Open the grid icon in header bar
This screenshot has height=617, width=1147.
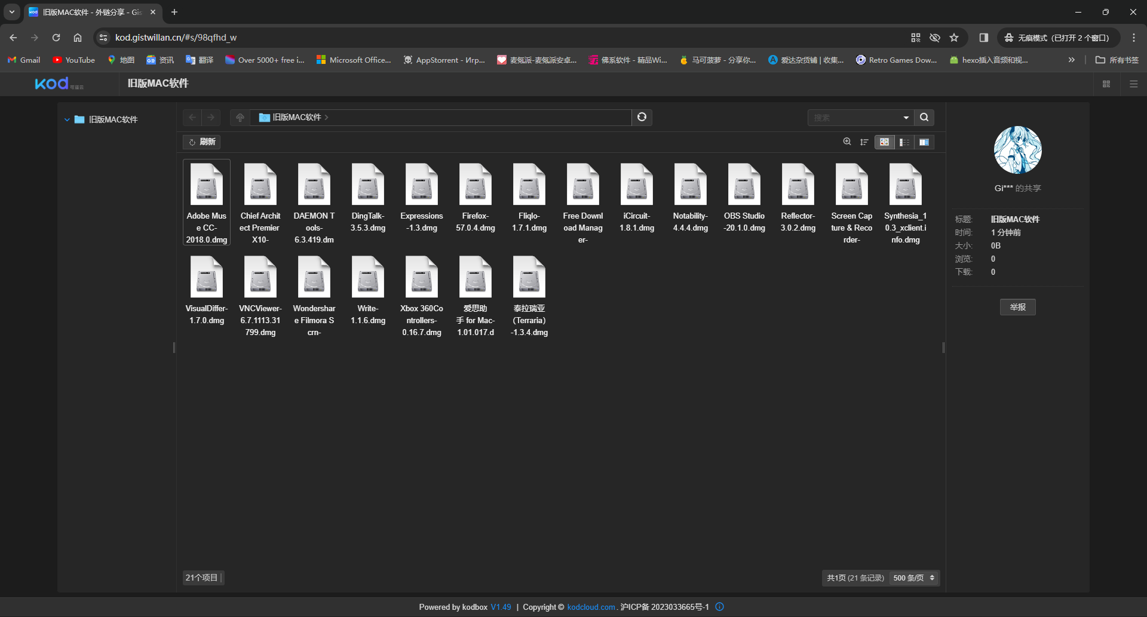click(1106, 84)
